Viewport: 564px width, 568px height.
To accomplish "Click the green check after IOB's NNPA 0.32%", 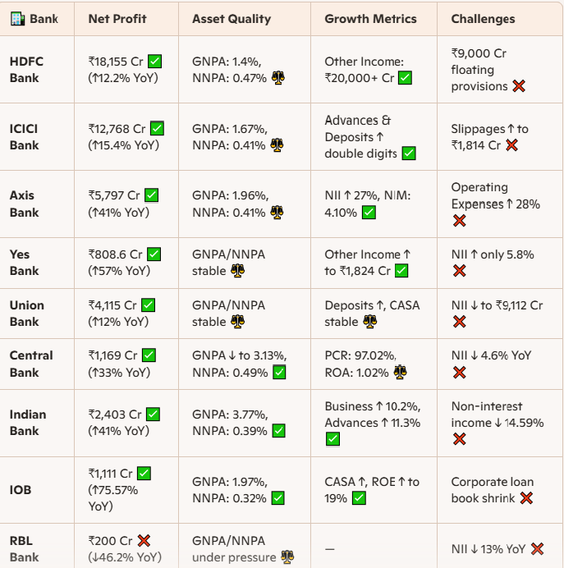I will [279, 498].
